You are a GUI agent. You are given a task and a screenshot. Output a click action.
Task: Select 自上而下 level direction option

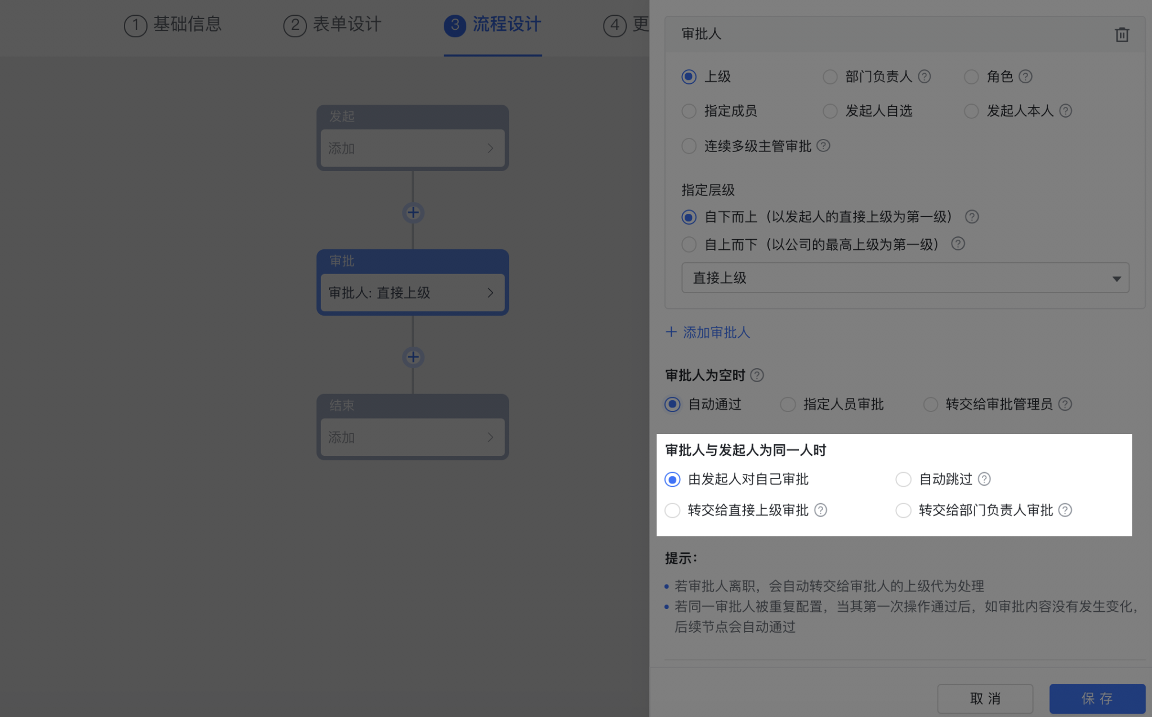pos(689,245)
